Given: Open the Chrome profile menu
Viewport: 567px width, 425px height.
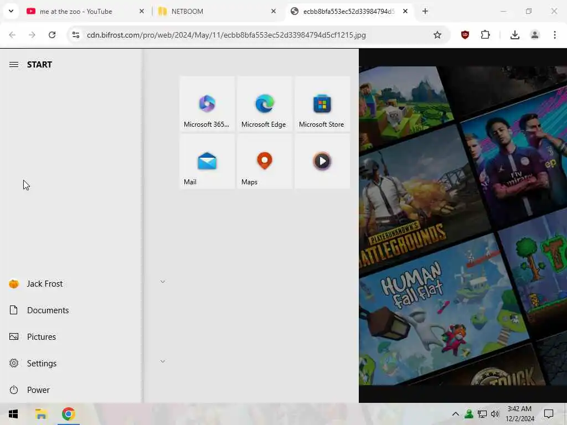Looking at the screenshot, I should point(535,35).
